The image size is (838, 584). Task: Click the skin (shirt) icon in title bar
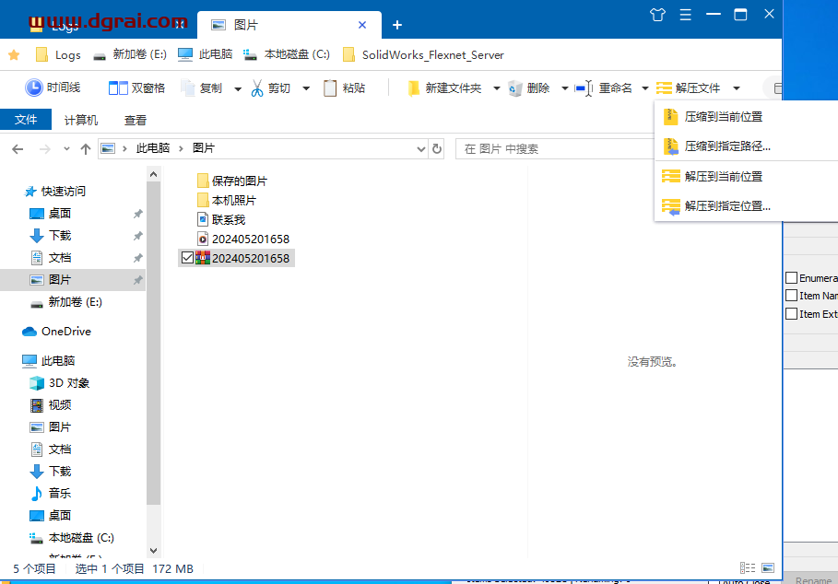658,15
